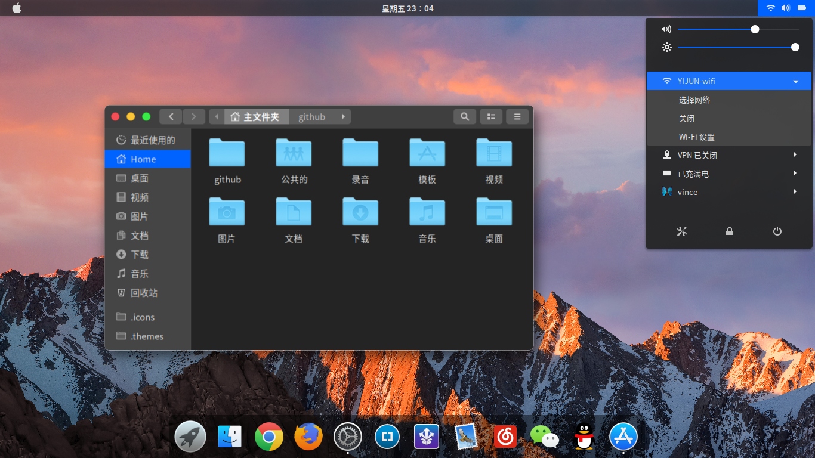This screenshot has height=458, width=815.
Task: Select 选择网络 menu entry
Action: (x=694, y=100)
